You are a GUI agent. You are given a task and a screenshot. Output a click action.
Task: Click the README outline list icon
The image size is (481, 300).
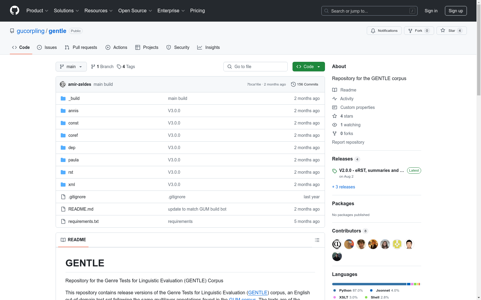317,240
